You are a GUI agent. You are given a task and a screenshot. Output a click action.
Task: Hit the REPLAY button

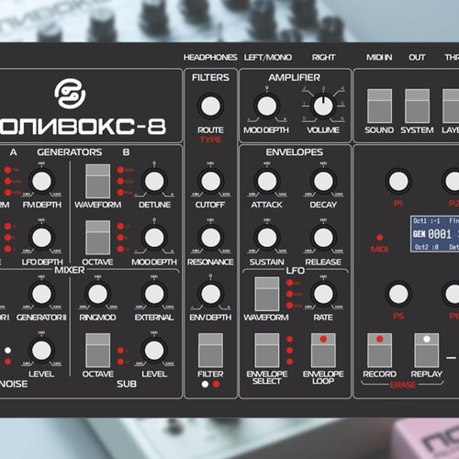pos(427,350)
